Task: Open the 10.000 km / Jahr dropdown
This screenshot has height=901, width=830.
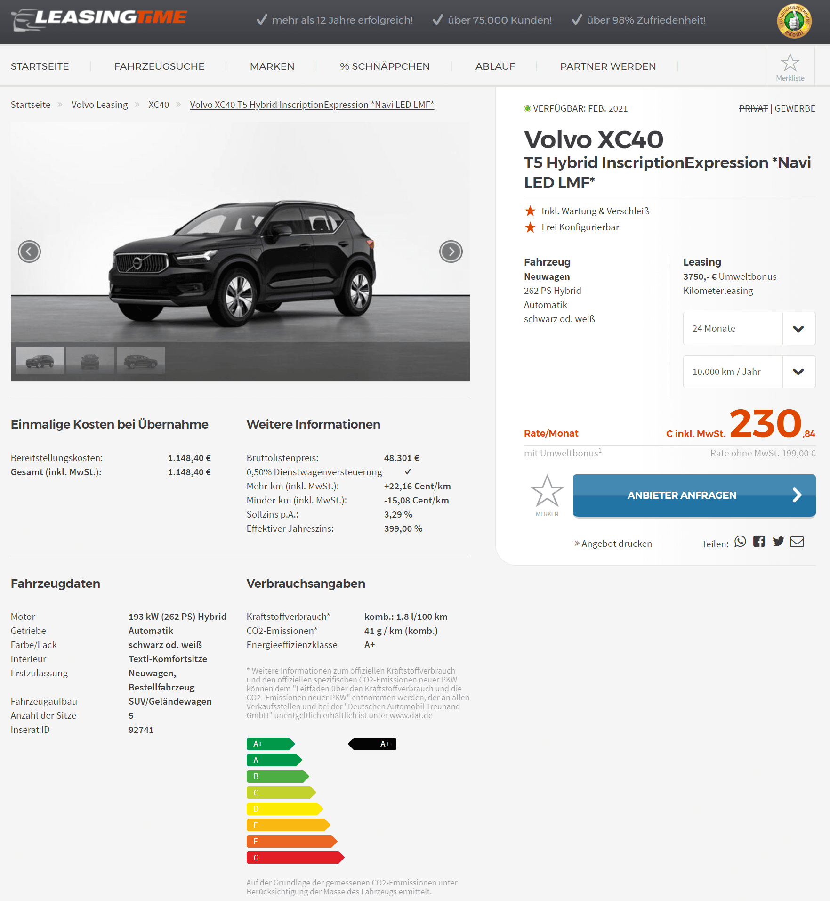Action: tap(749, 372)
